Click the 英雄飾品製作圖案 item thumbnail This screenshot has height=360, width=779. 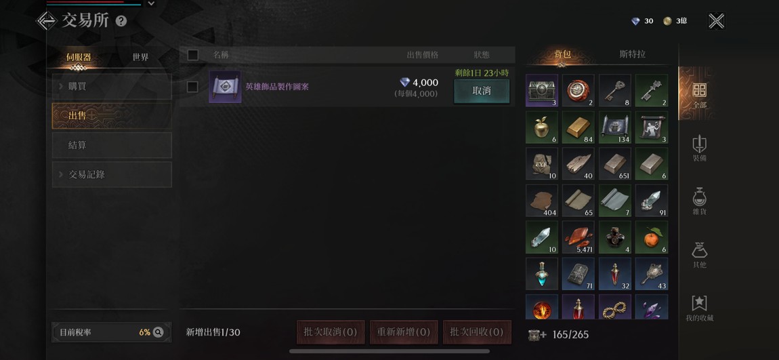(x=225, y=87)
